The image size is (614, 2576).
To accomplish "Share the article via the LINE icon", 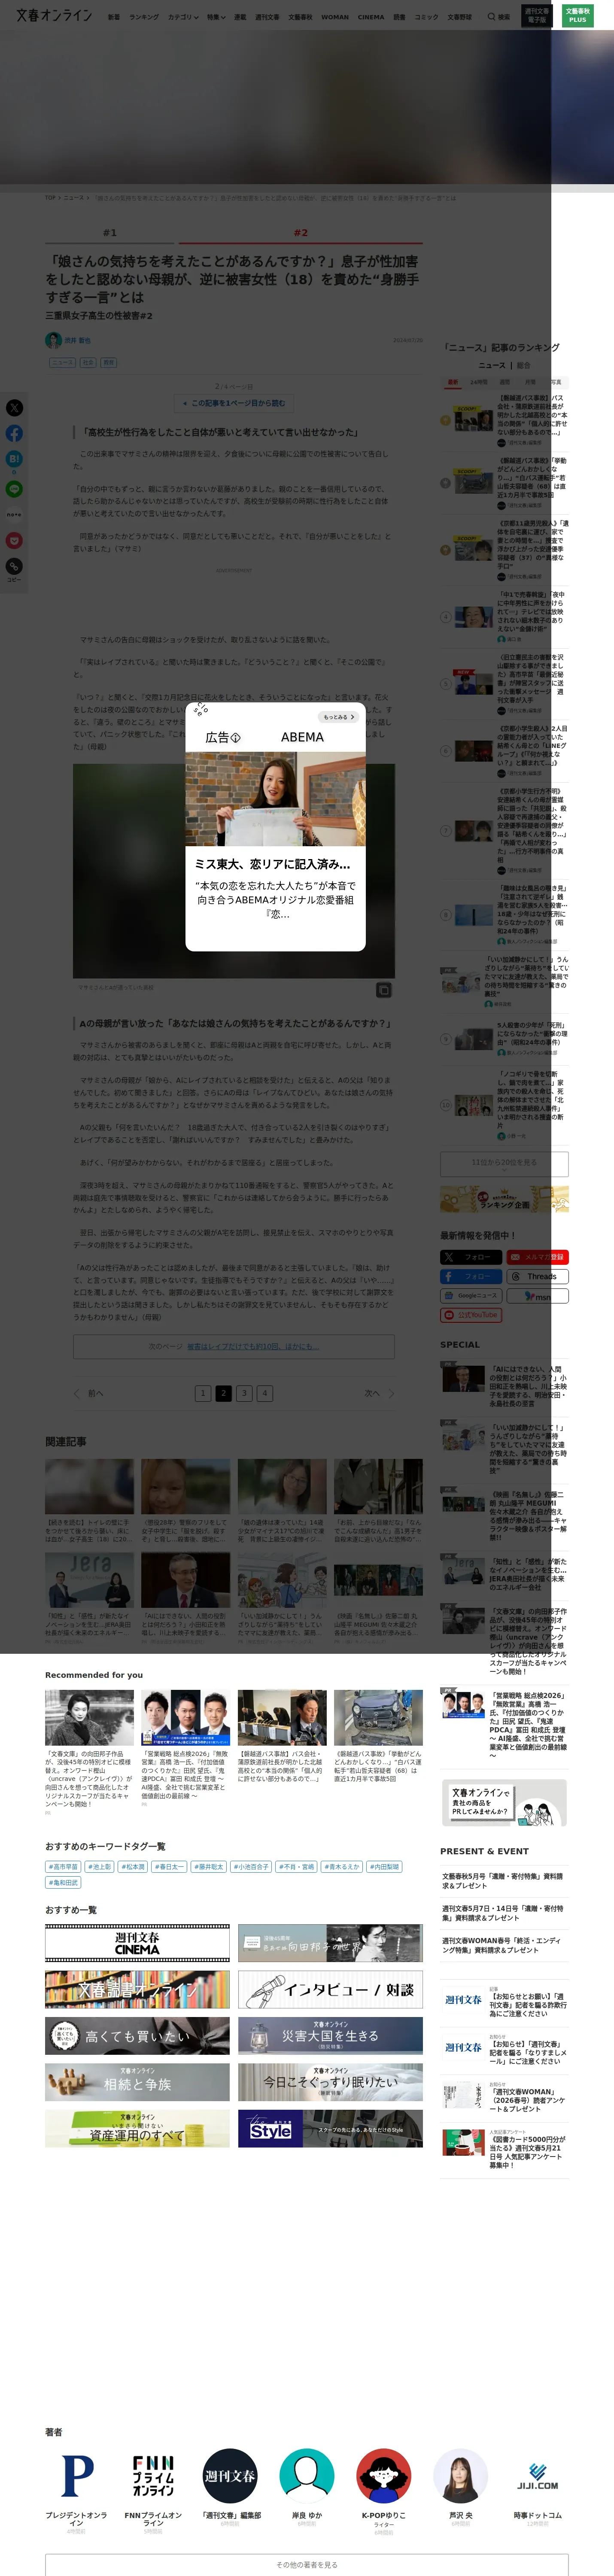I will tap(14, 489).
